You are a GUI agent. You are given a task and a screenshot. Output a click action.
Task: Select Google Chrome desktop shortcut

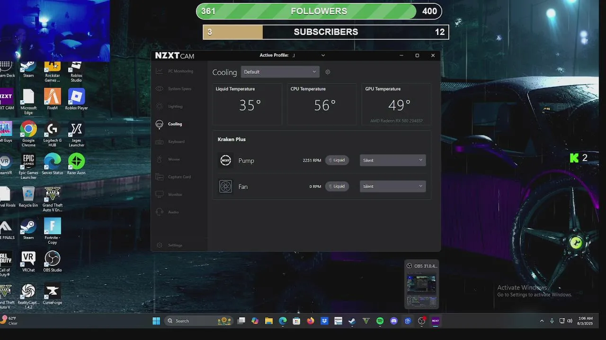[x=28, y=135]
